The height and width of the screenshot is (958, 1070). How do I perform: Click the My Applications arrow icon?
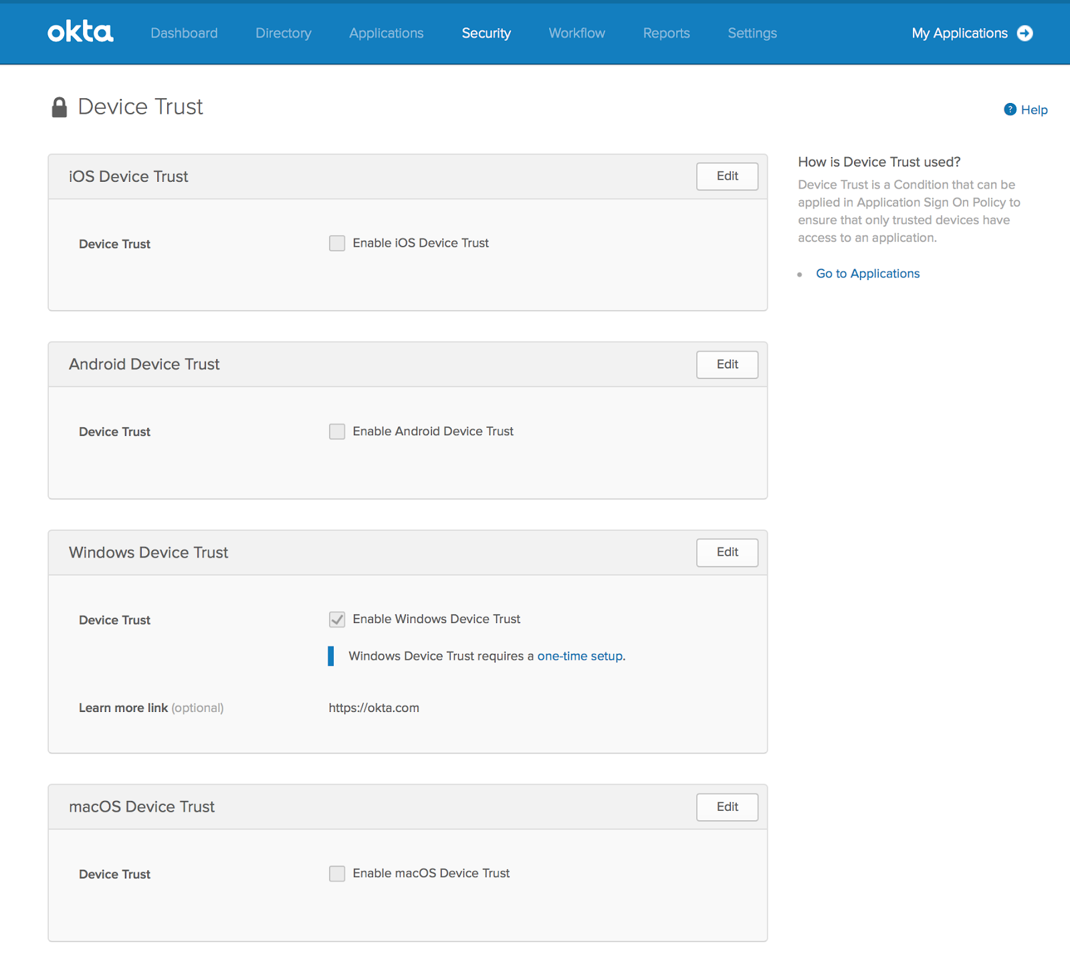coord(1025,33)
